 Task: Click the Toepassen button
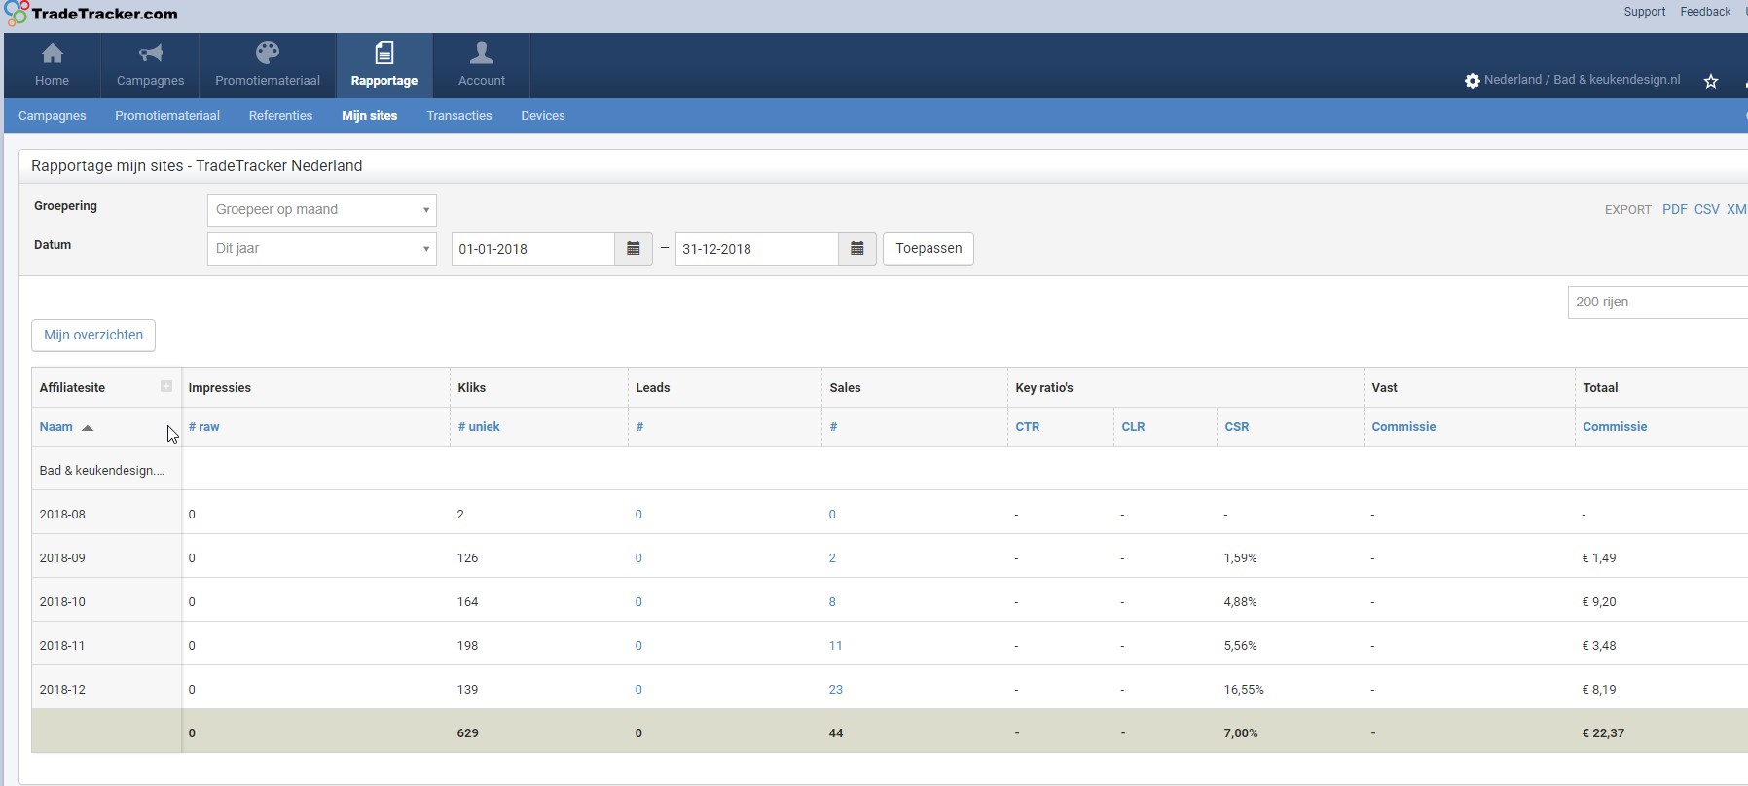click(x=929, y=248)
